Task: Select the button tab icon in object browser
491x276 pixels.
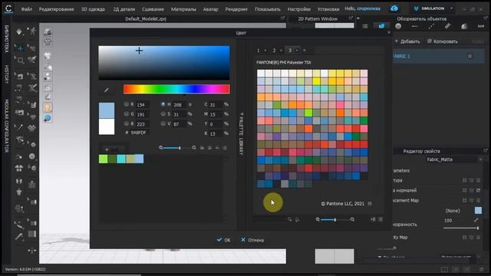Action: (x=398, y=26)
